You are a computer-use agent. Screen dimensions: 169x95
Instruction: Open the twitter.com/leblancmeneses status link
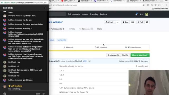tap(26, 35)
